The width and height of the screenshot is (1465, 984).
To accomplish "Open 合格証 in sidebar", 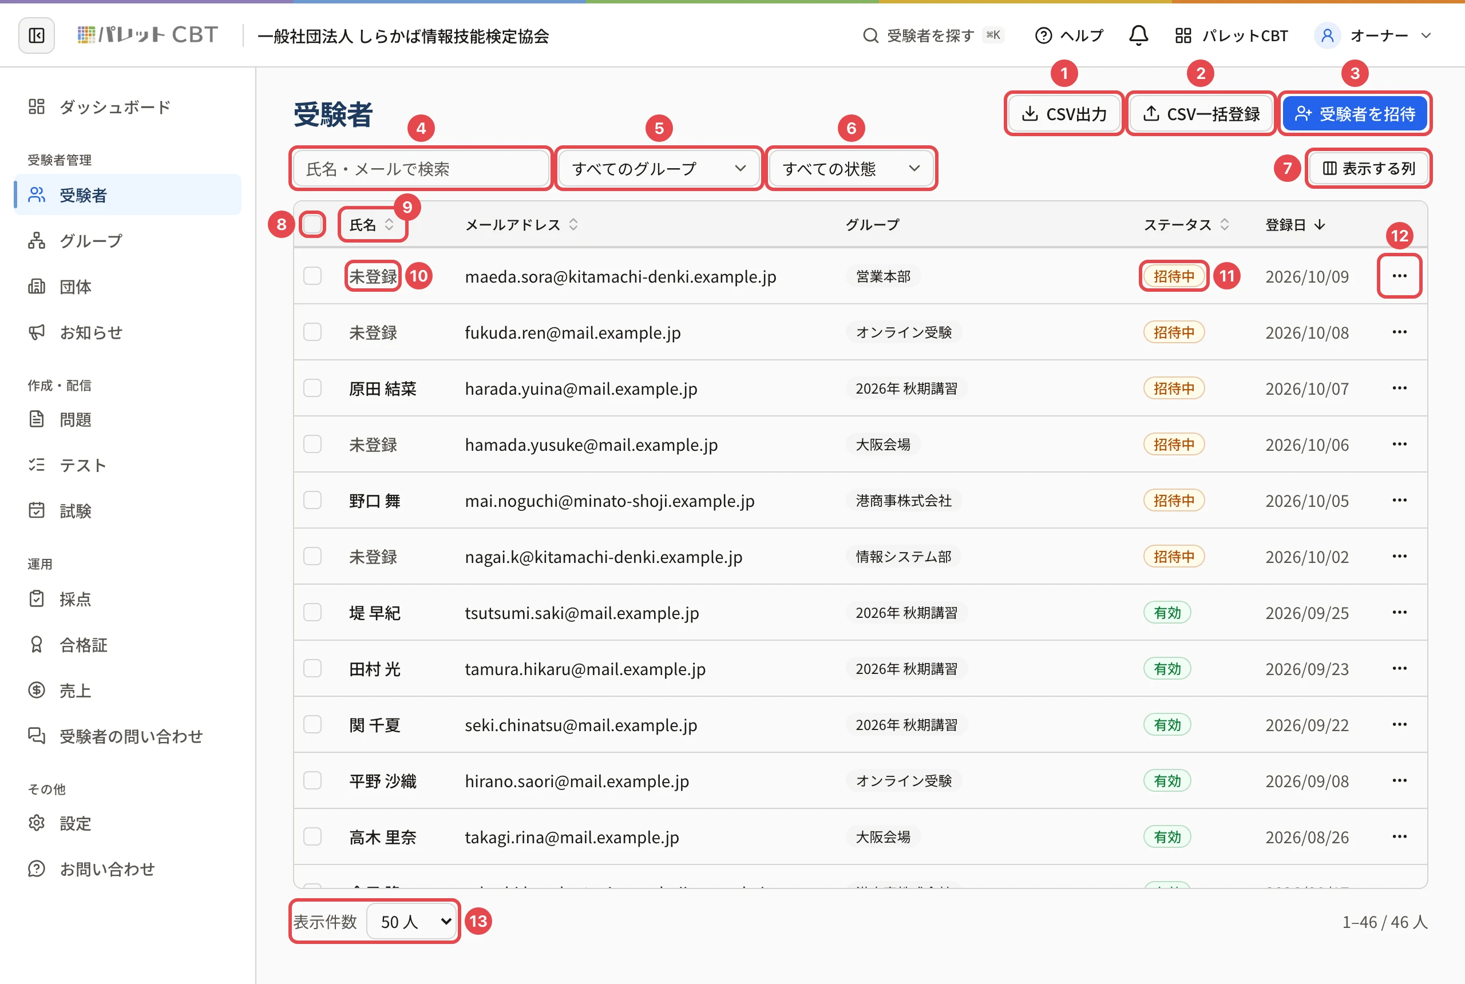I will pos(128,645).
